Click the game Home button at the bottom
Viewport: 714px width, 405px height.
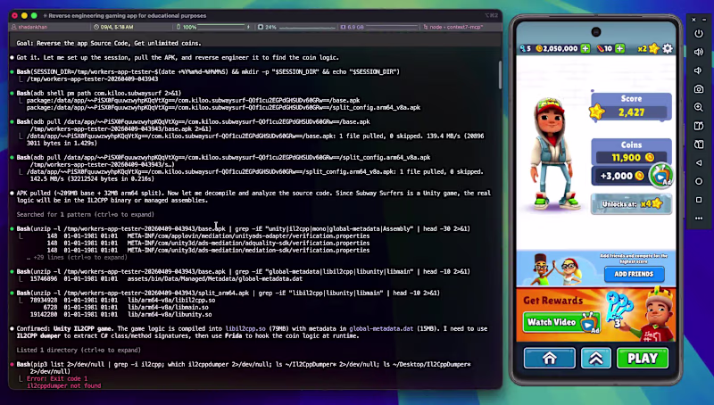pos(549,358)
